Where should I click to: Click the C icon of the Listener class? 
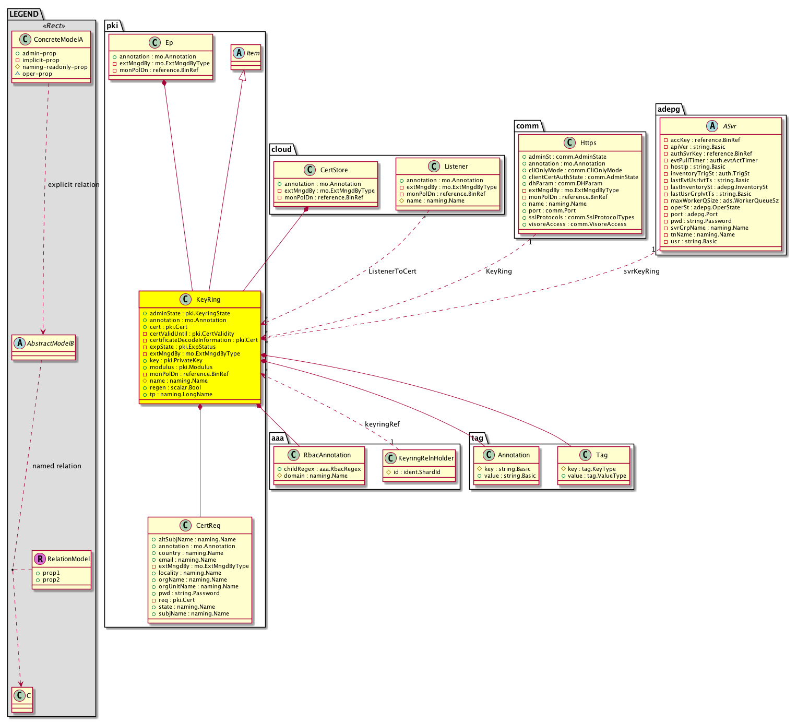tap(434, 166)
